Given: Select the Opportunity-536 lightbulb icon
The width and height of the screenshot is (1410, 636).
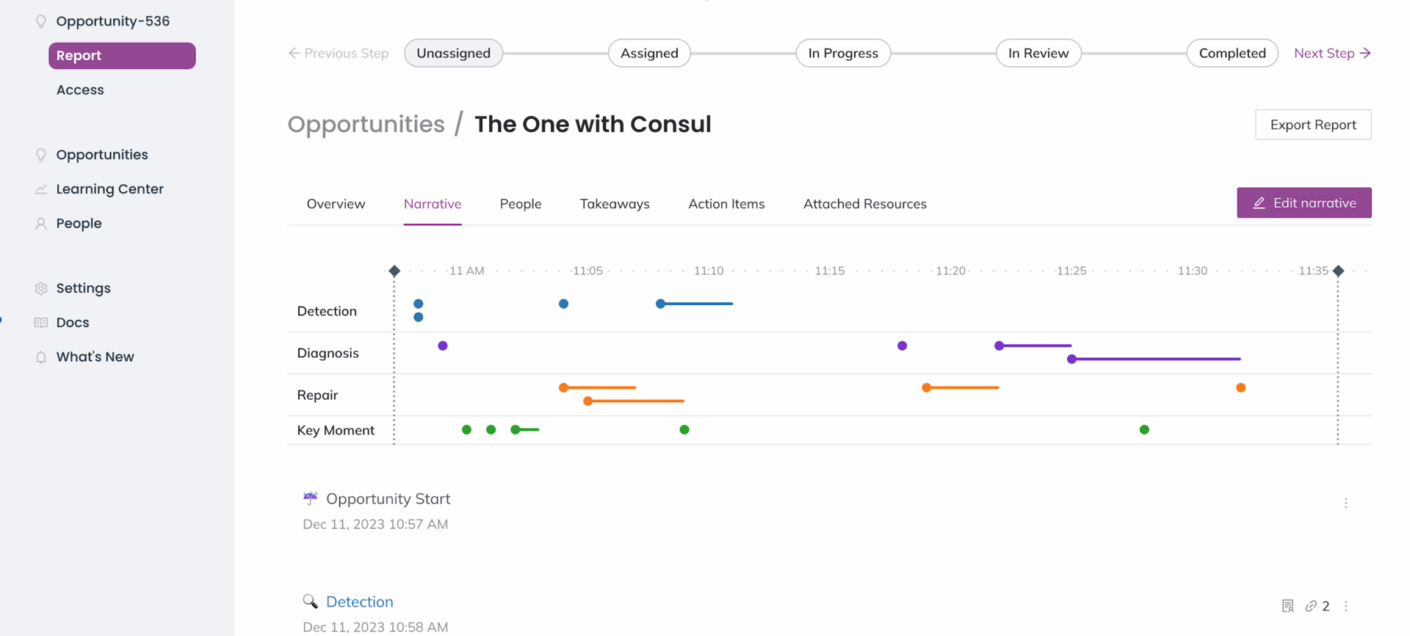Looking at the screenshot, I should click(x=41, y=21).
